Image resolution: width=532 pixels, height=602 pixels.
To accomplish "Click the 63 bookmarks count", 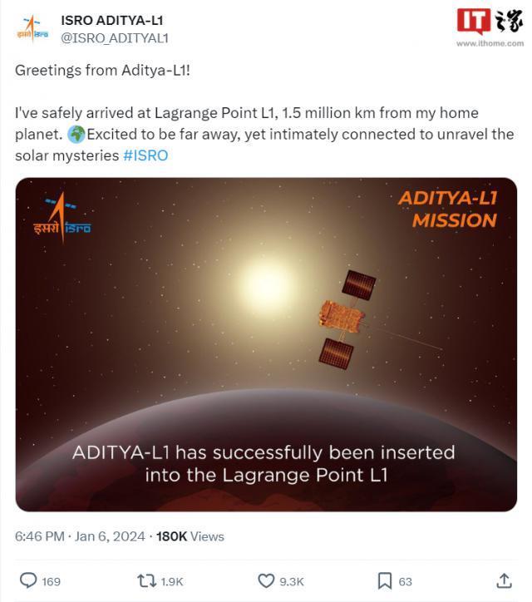I will (x=405, y=581).
